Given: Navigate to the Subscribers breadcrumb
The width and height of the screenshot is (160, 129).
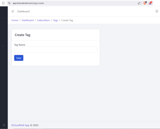Looking at the screenshot, I should tap(43, 20).
